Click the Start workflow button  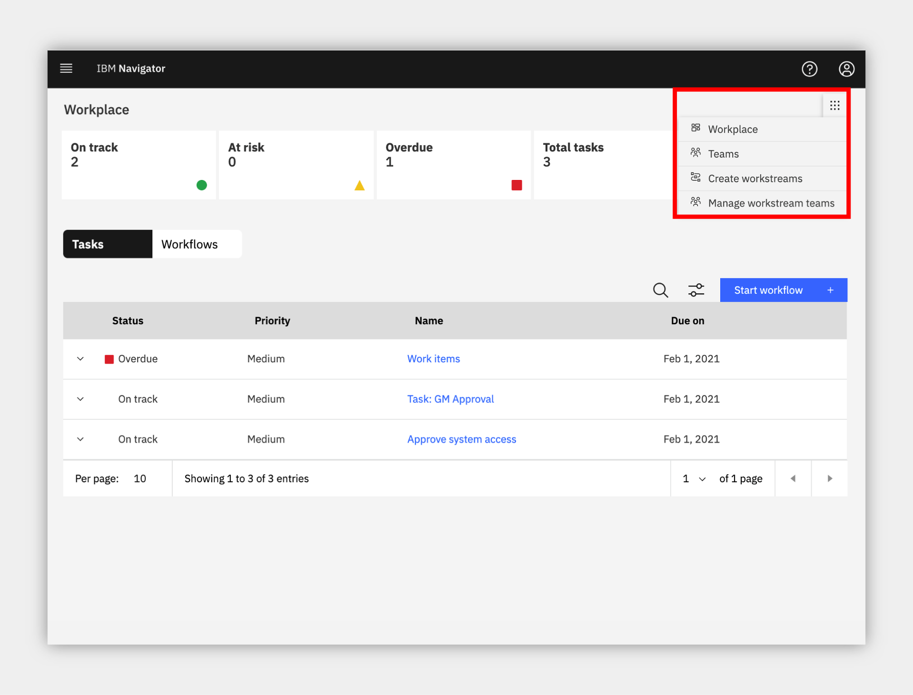[x=784, y=290]
